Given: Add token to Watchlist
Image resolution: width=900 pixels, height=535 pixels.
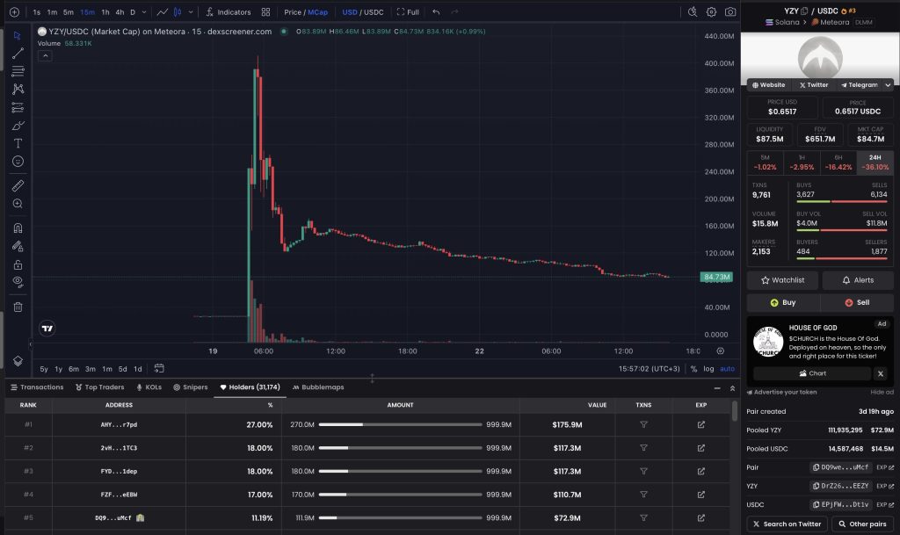Looking at the screenshot, I should click(x=782, y=280).
